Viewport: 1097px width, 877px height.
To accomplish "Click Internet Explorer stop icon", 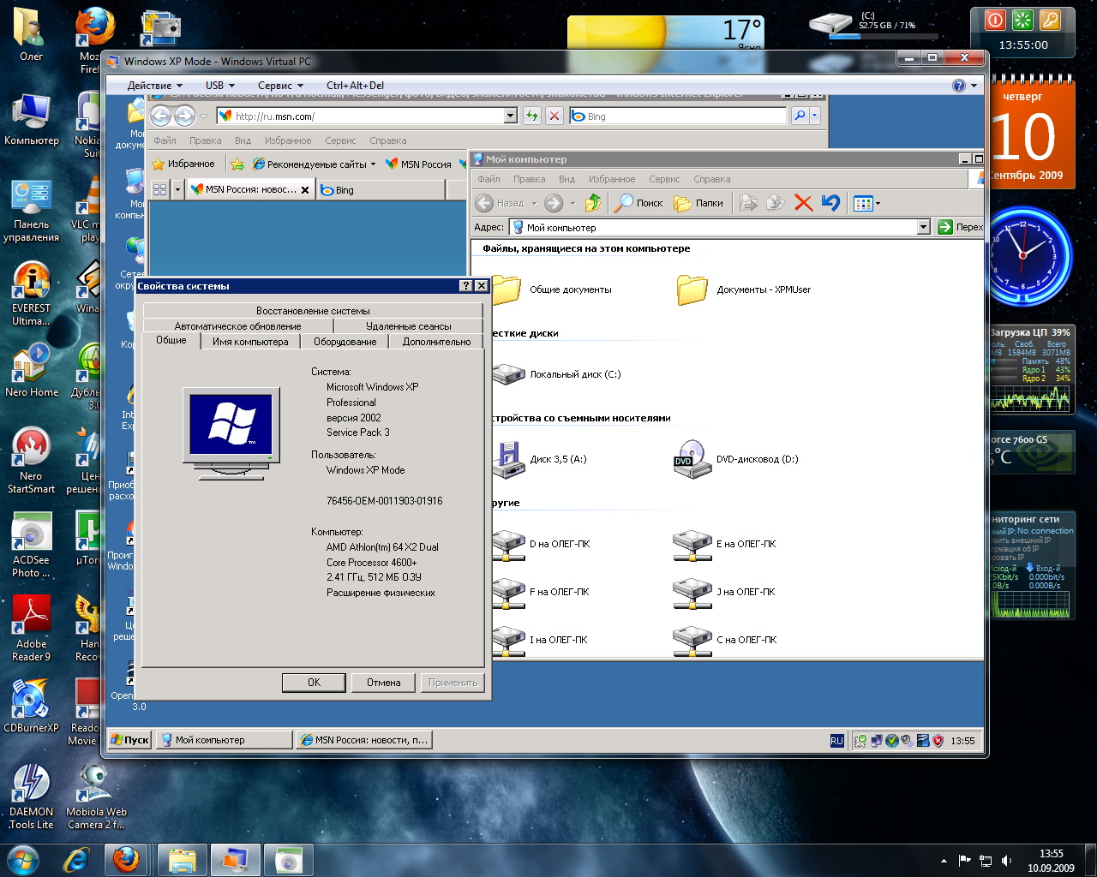I will [x=554, y=116].
